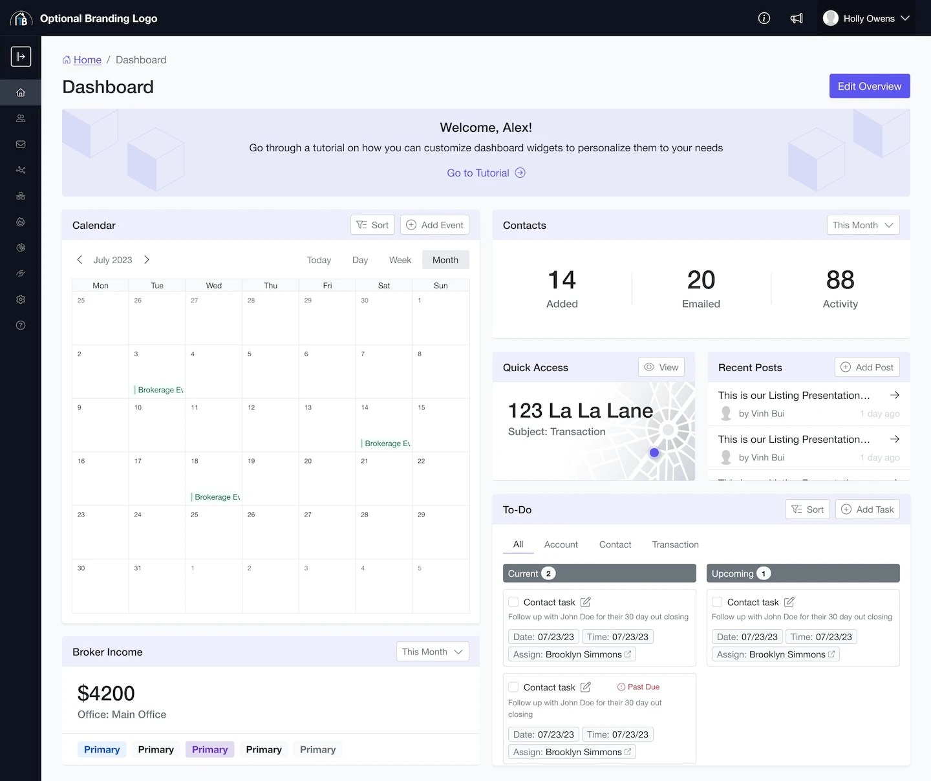Switch the calendar to Week view

(x=400, y=259)
